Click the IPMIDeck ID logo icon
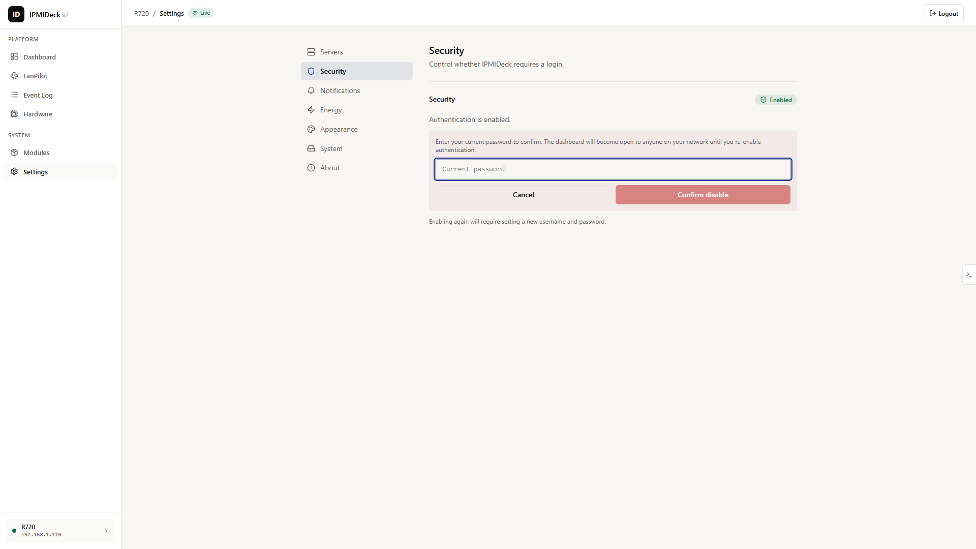976x549 pixels. [x=16, y=14]
